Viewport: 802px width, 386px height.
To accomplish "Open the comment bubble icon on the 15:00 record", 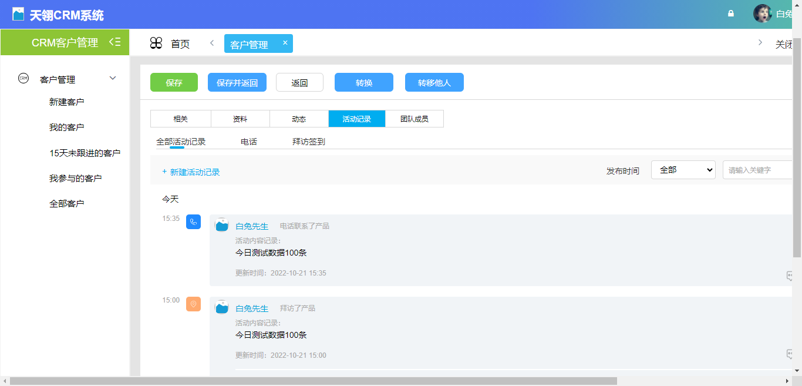I will point(791,354).
